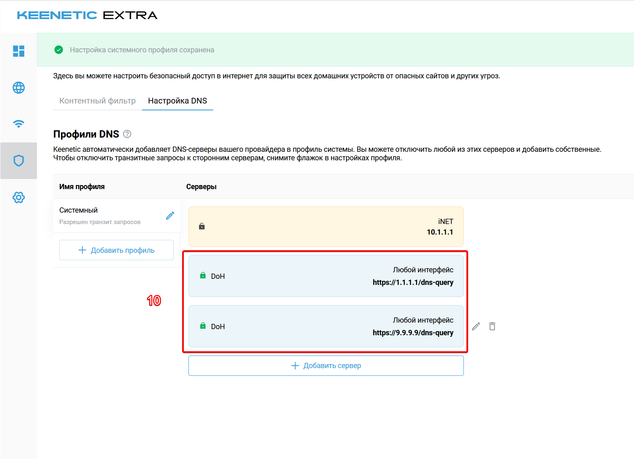
Task: Select the iNET 10.1.1.1 server card
Action: coord(326,226)
